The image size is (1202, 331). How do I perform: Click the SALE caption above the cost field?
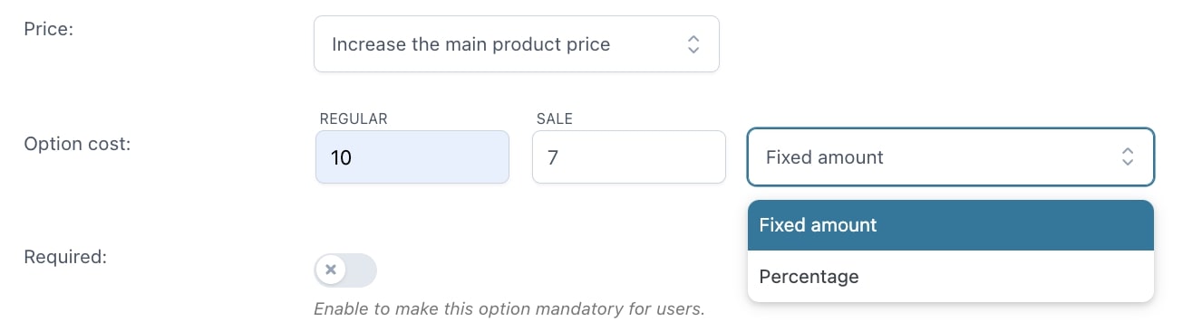[555, 118]
